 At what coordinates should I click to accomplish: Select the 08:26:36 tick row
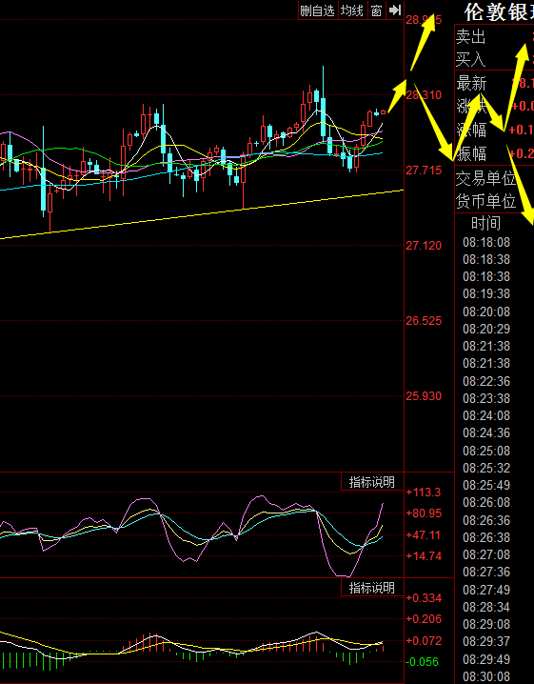(x=486, y=520)
